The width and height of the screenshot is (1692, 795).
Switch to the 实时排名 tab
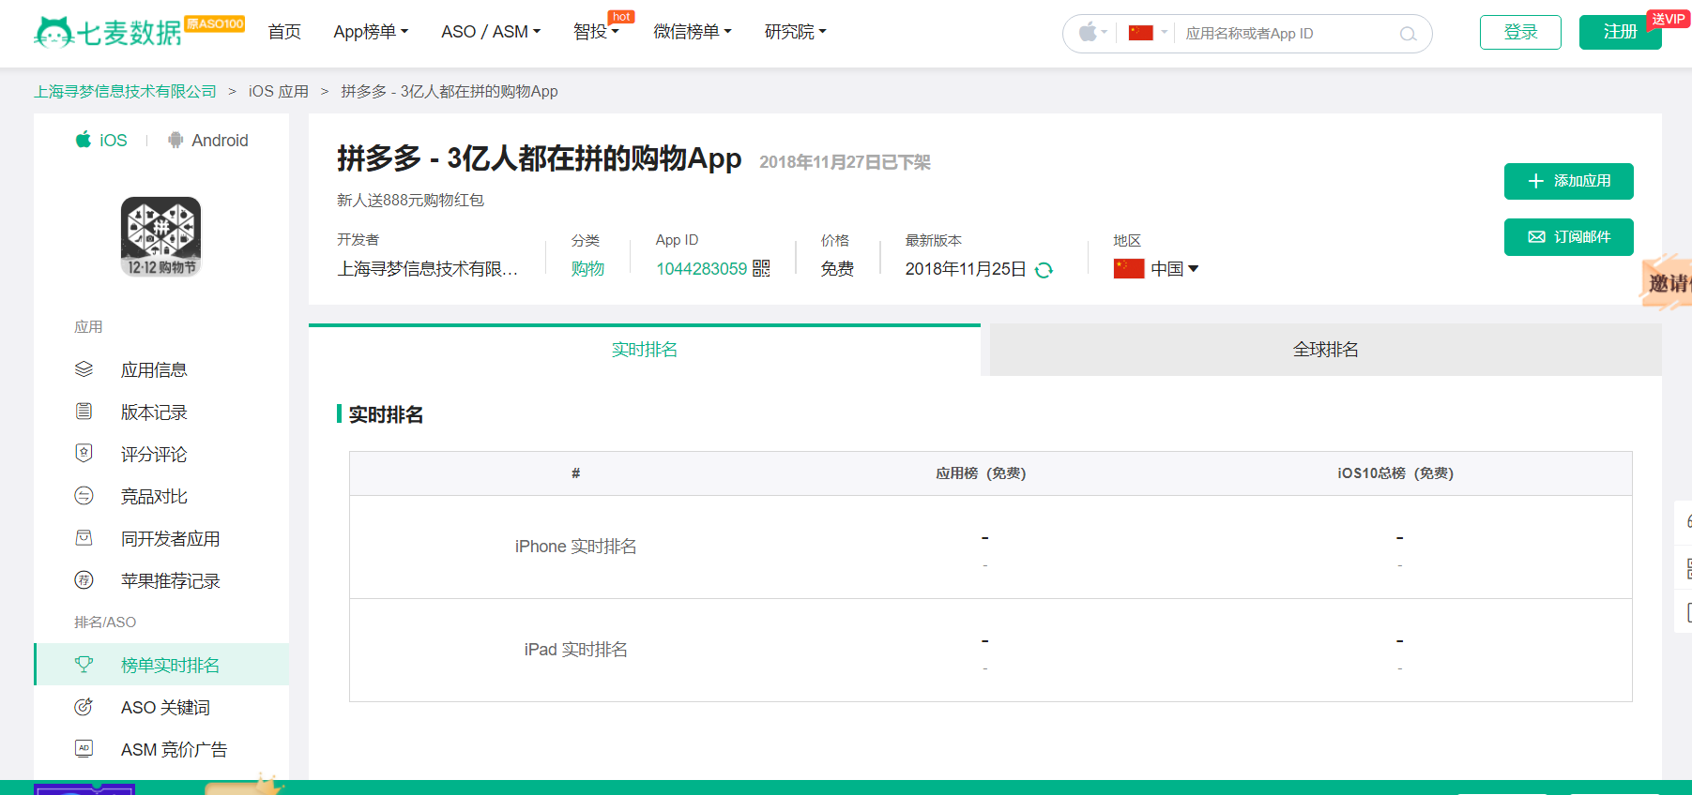[645, 350]
